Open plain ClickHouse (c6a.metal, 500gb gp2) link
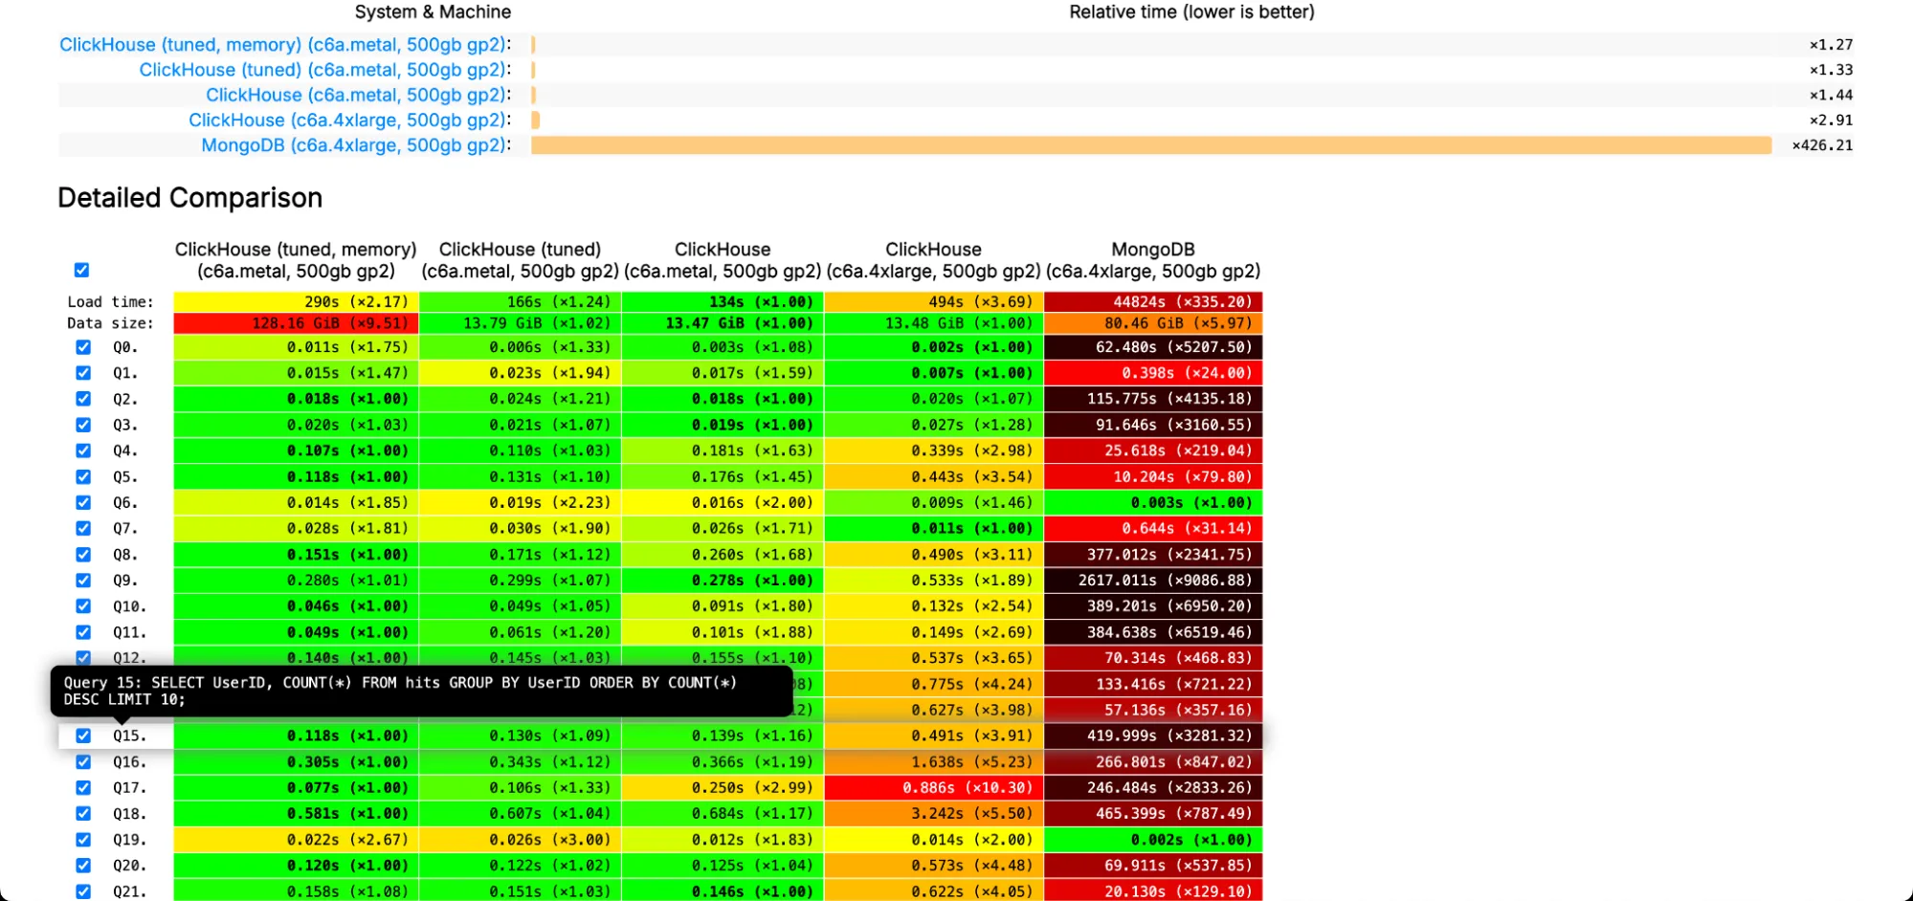 (357, 95)
